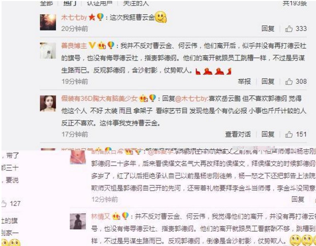Reply to 木七七by's comment via 回复
This screenshot has height=246, width=316.
tap(268, 28)
